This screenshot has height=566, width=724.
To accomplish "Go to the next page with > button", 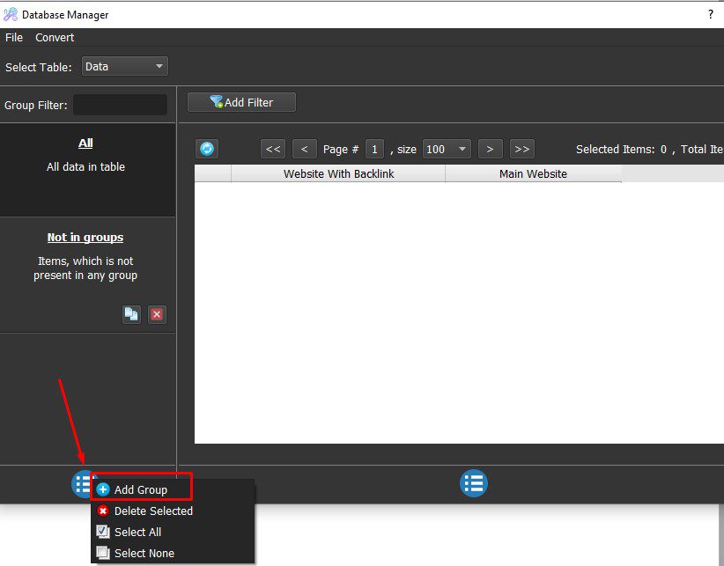I will (x=490, y=149).
